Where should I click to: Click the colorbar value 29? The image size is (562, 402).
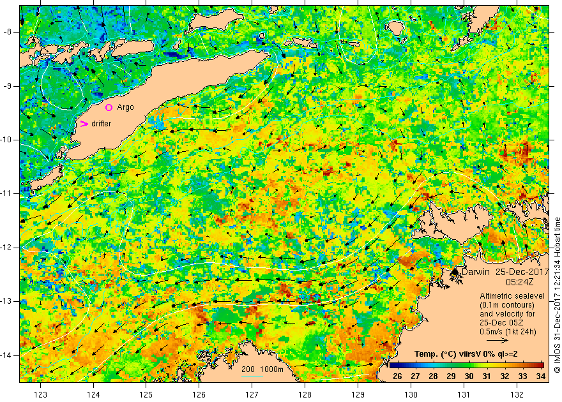pyautogui.click(x=451, y=376)
